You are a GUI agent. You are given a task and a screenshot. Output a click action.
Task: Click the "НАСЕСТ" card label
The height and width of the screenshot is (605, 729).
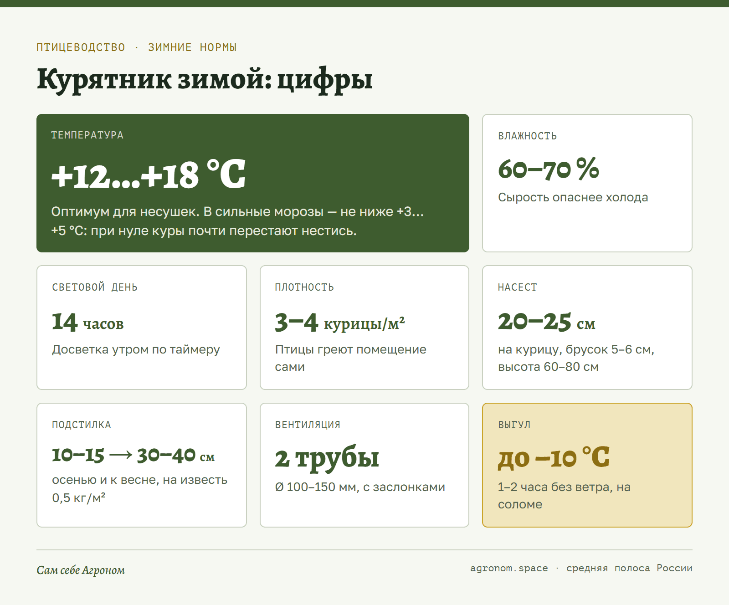coord(517,287)
